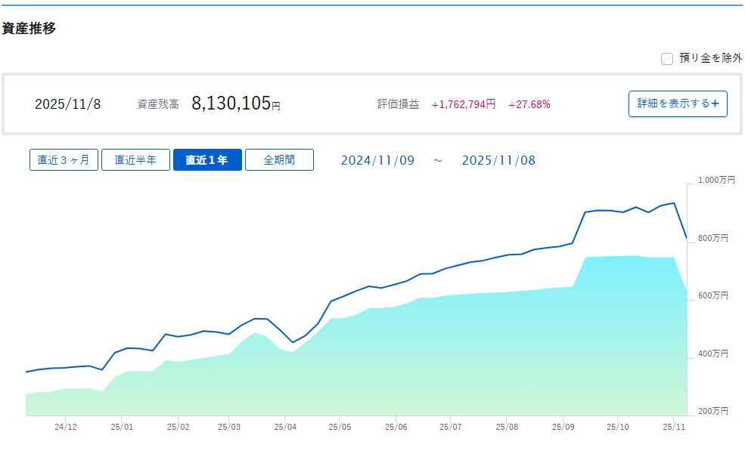Click the plus icon on 詳細を表示する
Image resolution: width=745 pixels, height=454 pixels.
pos(715,103)
